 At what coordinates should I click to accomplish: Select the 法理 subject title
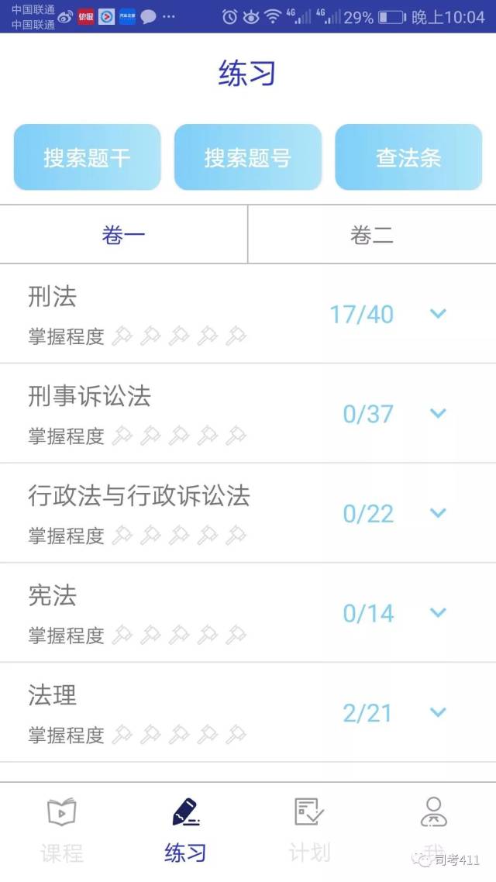[53, 695]
